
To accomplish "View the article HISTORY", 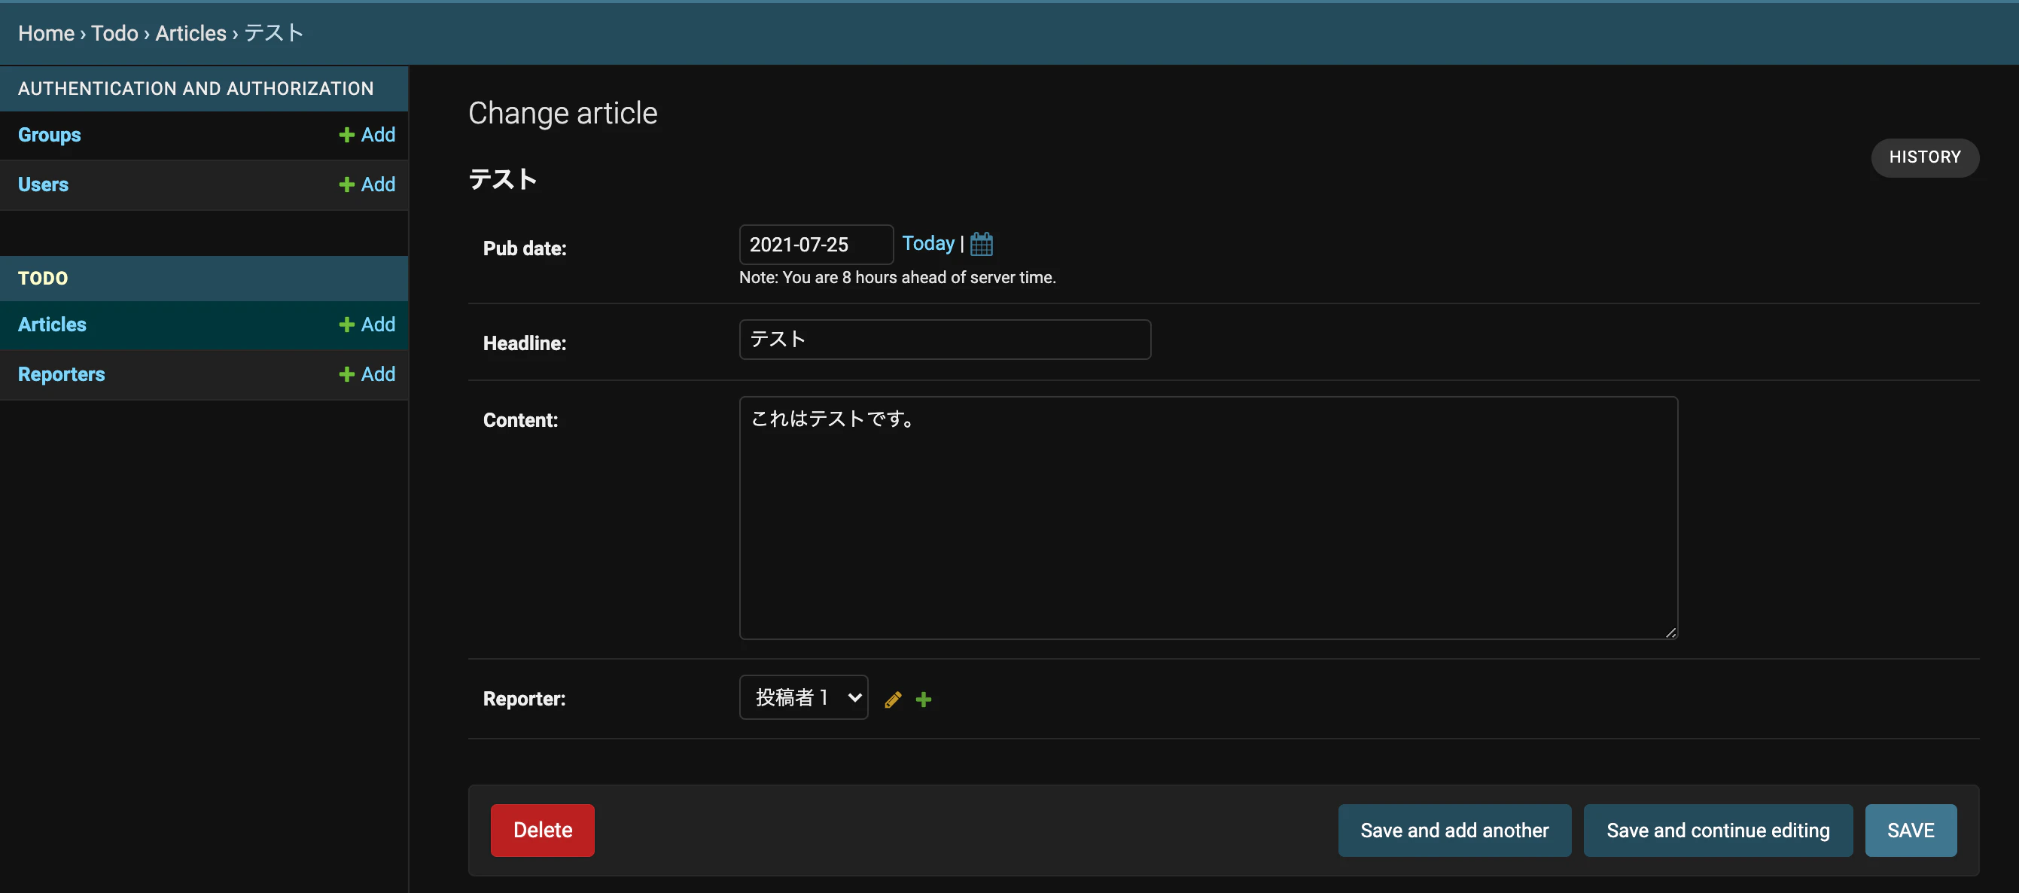I will coord(1925,157).
